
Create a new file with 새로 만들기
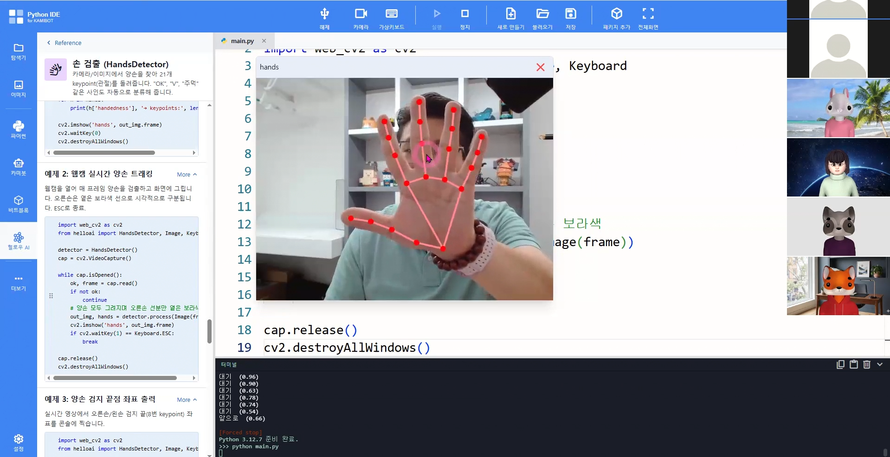pos(510,18)
